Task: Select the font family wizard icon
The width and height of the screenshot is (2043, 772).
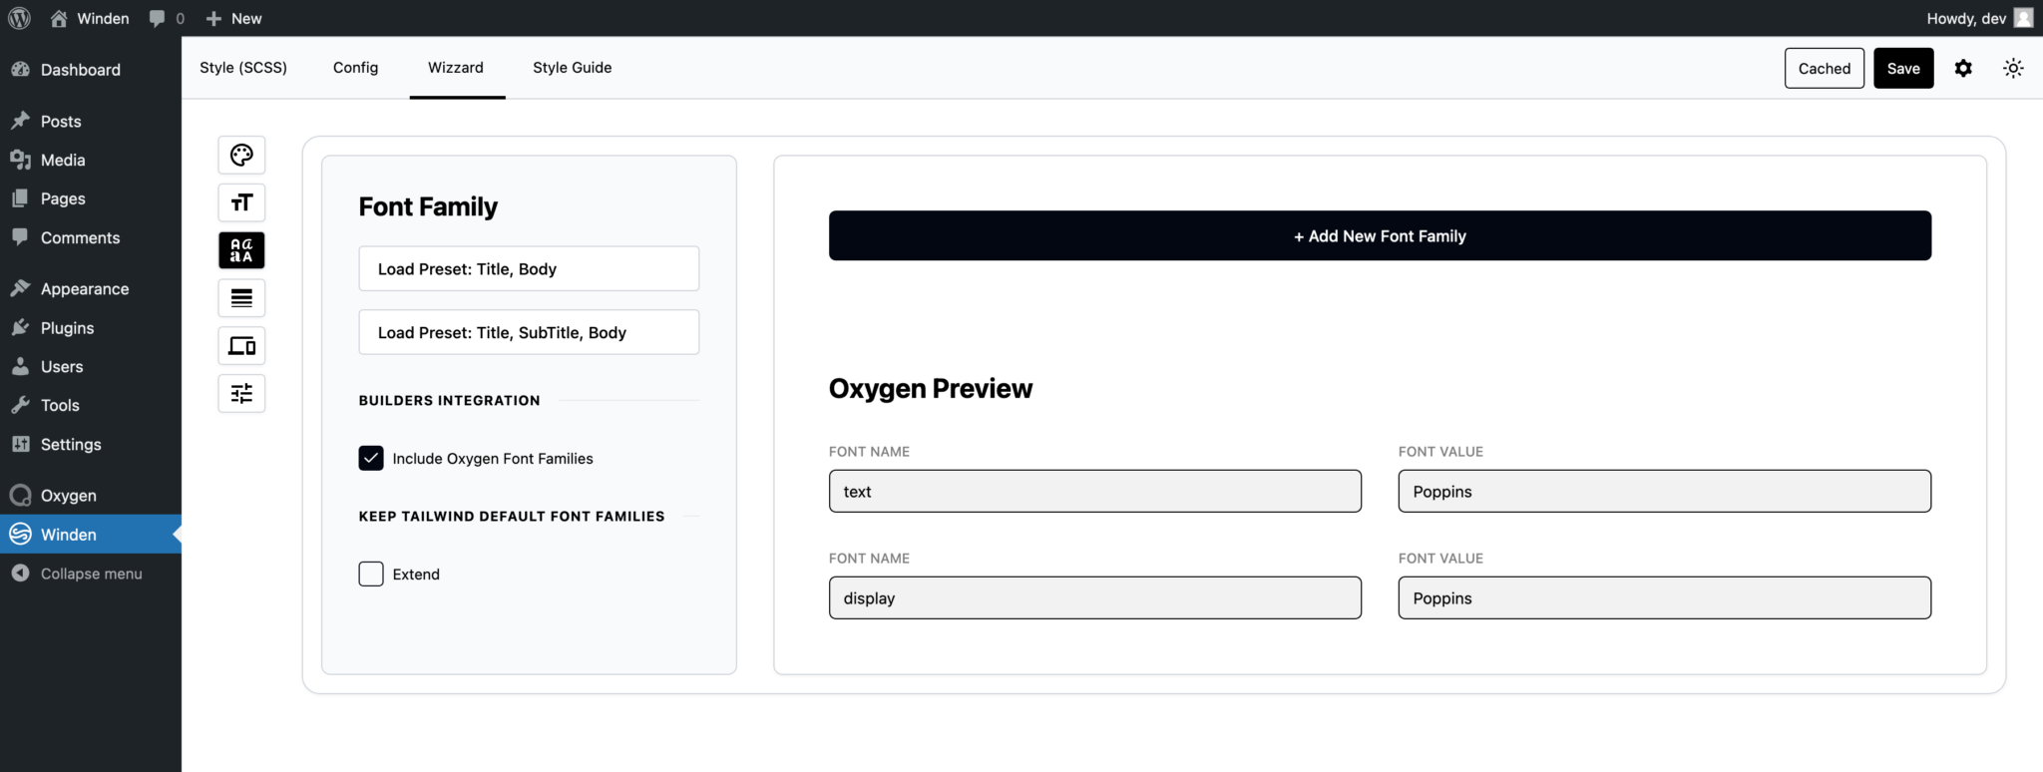Action: click(x=241, y=250)
